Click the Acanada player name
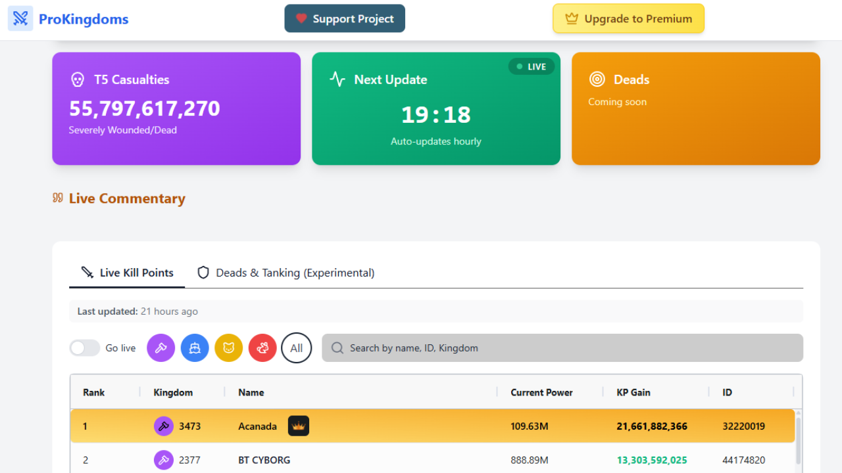Screen dimensions: 842x473 click(x=257, y=426)
